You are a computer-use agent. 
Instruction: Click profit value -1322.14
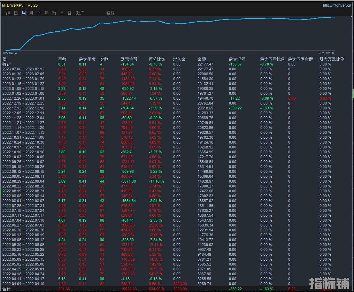tap(128, 99)
